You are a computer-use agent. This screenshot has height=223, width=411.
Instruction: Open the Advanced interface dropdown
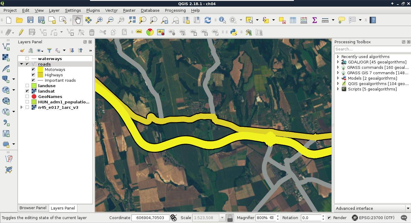[x=408, y=208]
